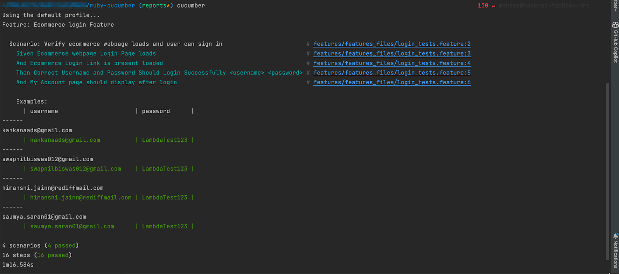Click the green saumya.saran01@gmail.com table cell
The image size is (619, 274).
[x=72, y=226]
